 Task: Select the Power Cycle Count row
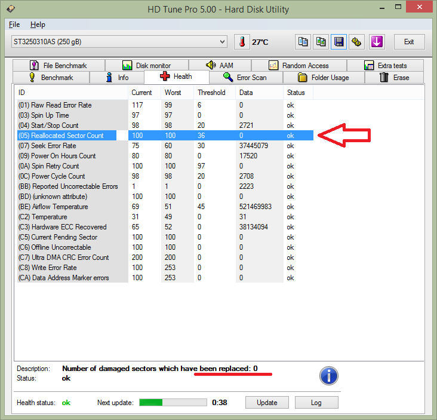click(165, 176)
